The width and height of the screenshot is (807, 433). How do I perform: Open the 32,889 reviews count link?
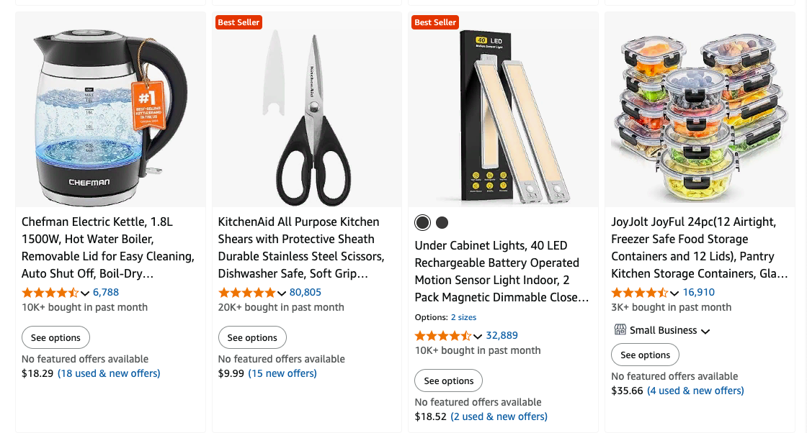coord(501,335)
